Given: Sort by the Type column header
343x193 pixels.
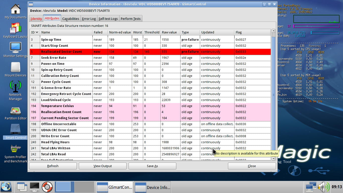Looking at the screenshot, I should 190,32.
